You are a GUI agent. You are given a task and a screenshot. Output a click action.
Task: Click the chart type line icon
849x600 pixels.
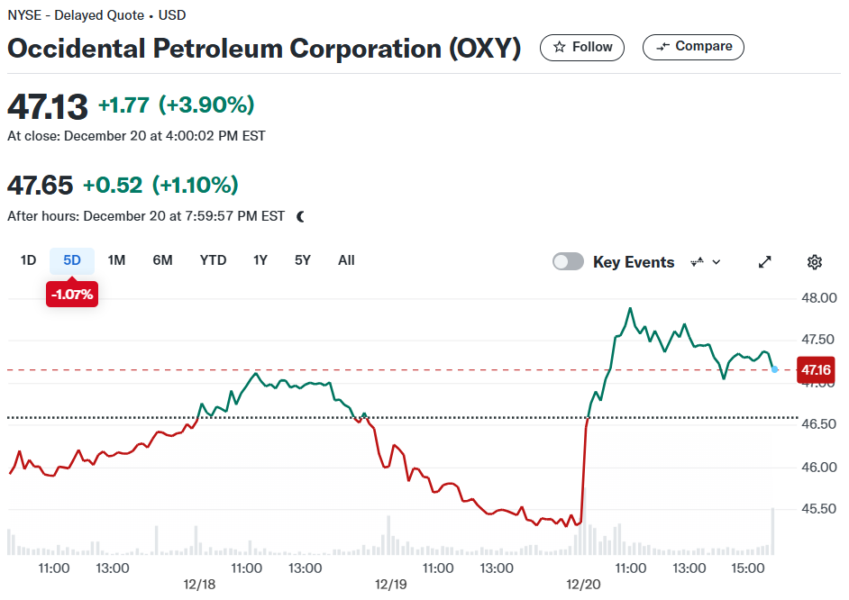698,262
